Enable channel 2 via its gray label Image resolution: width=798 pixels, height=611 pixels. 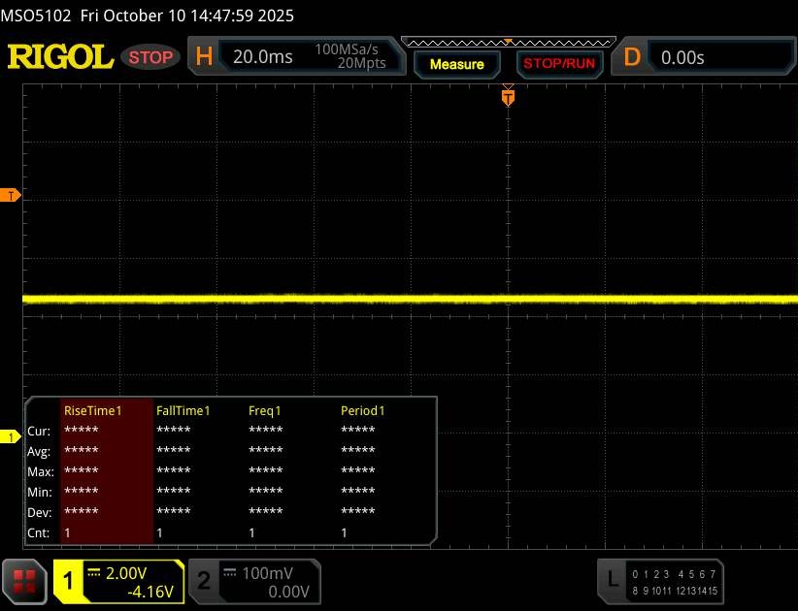204,581
